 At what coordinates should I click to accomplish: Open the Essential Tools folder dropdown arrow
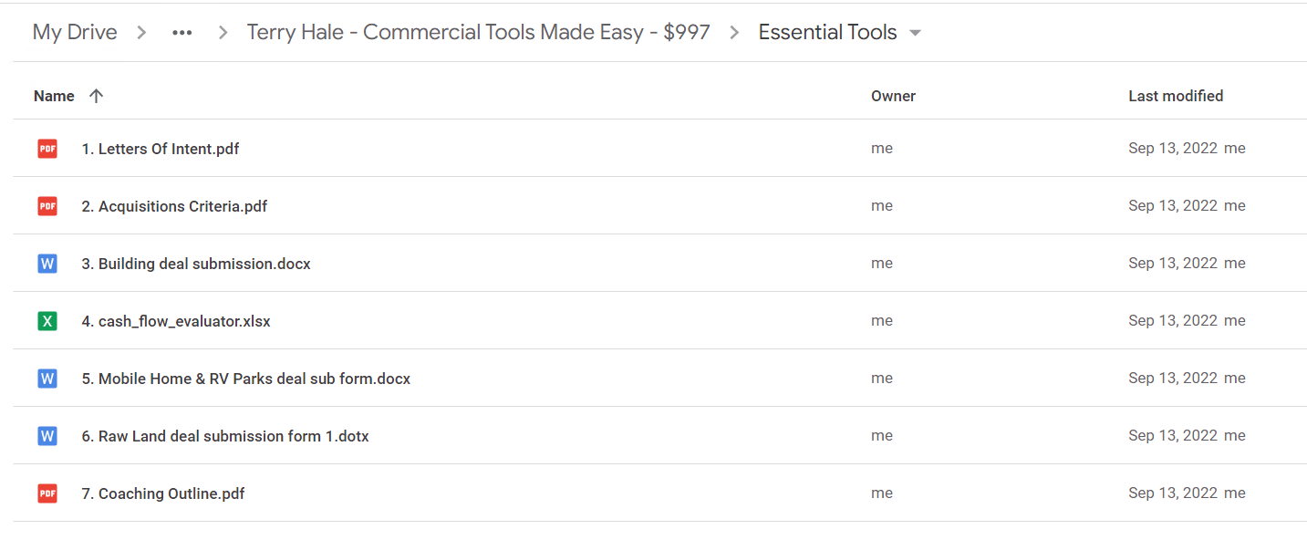916,33
